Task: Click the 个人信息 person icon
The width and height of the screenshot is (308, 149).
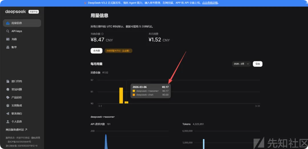Action: 8,122
